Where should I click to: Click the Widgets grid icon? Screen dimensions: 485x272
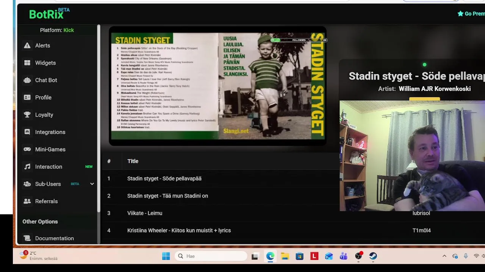click(27, 63)
